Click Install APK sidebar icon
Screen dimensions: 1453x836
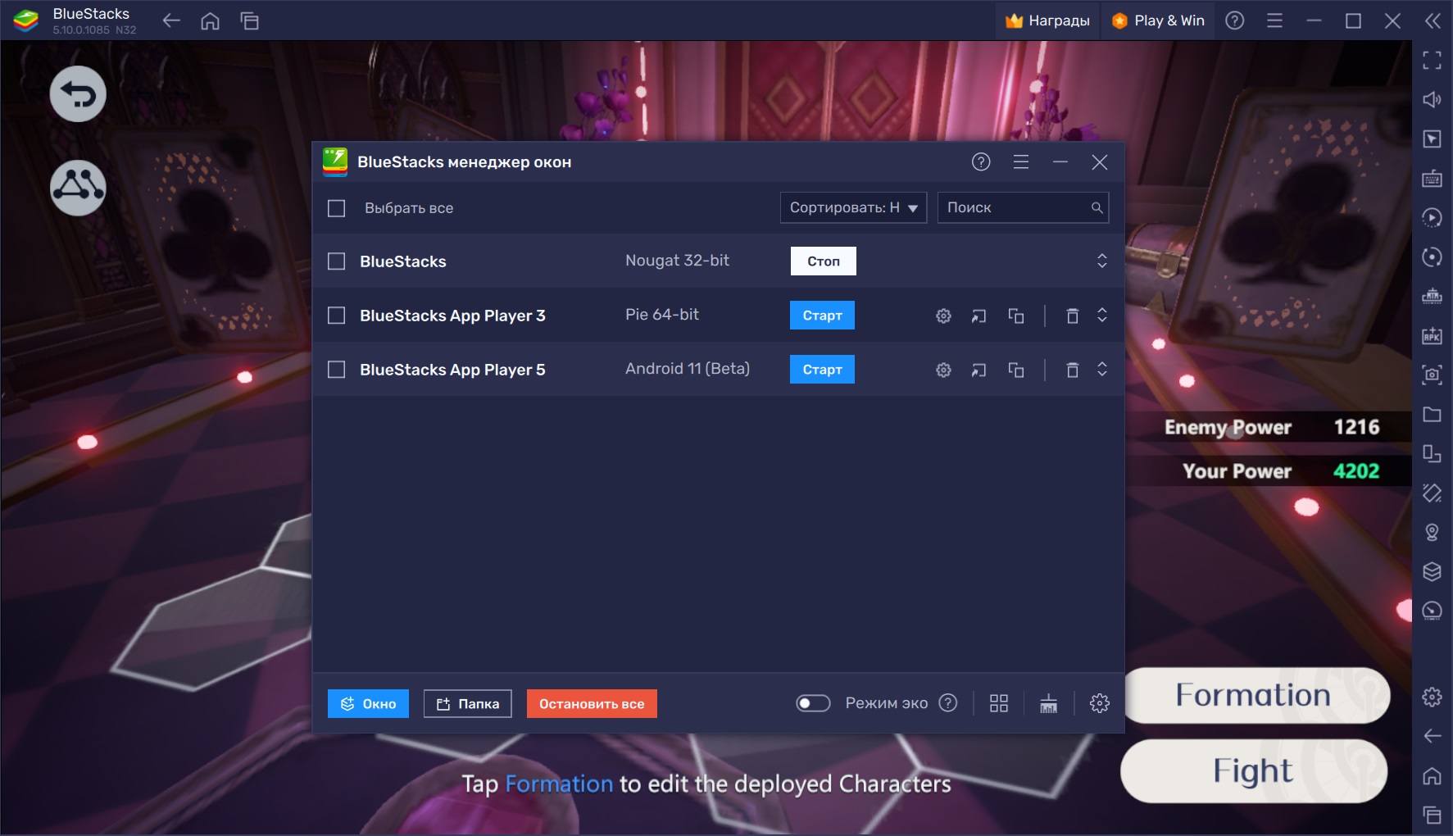(1432, 335)
